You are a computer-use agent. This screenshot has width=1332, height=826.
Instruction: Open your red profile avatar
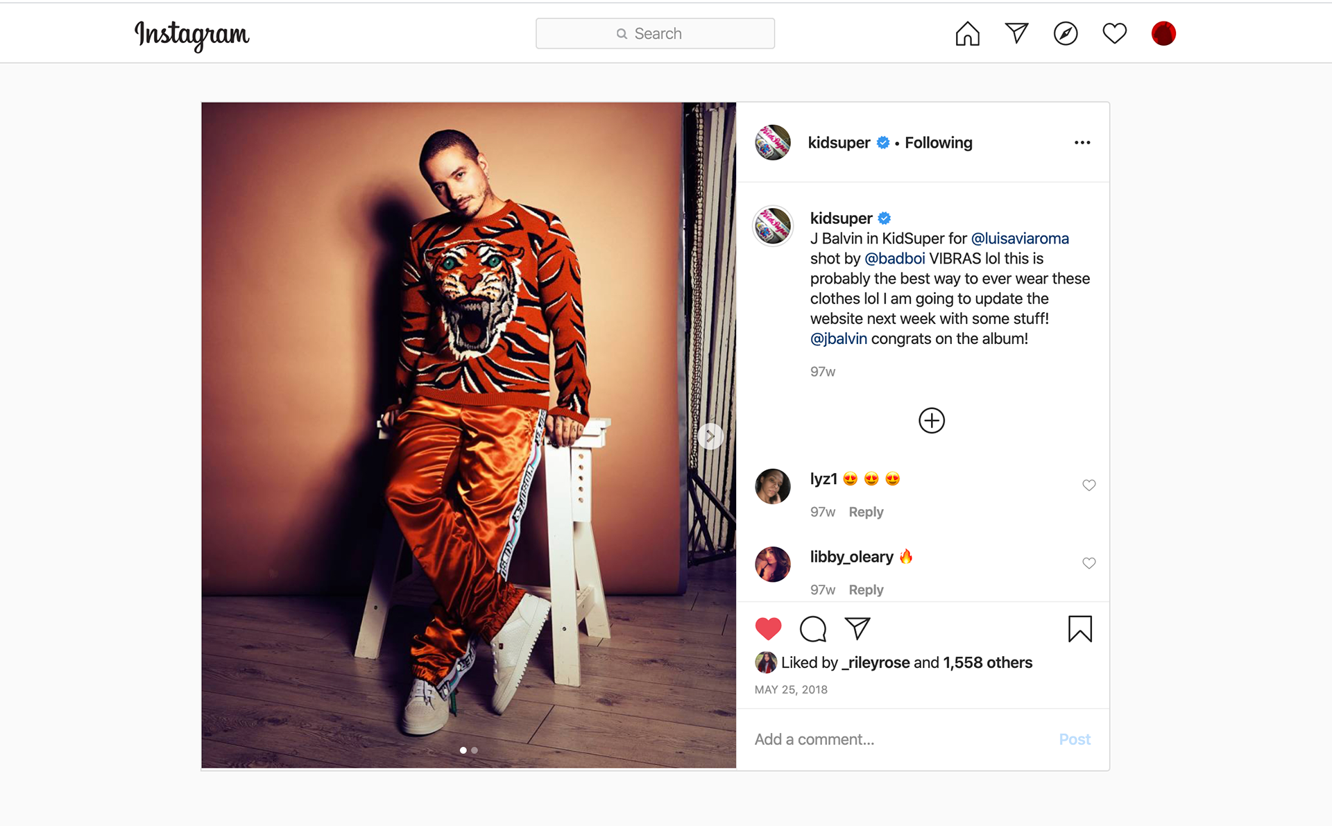[x=1163, y=33]
